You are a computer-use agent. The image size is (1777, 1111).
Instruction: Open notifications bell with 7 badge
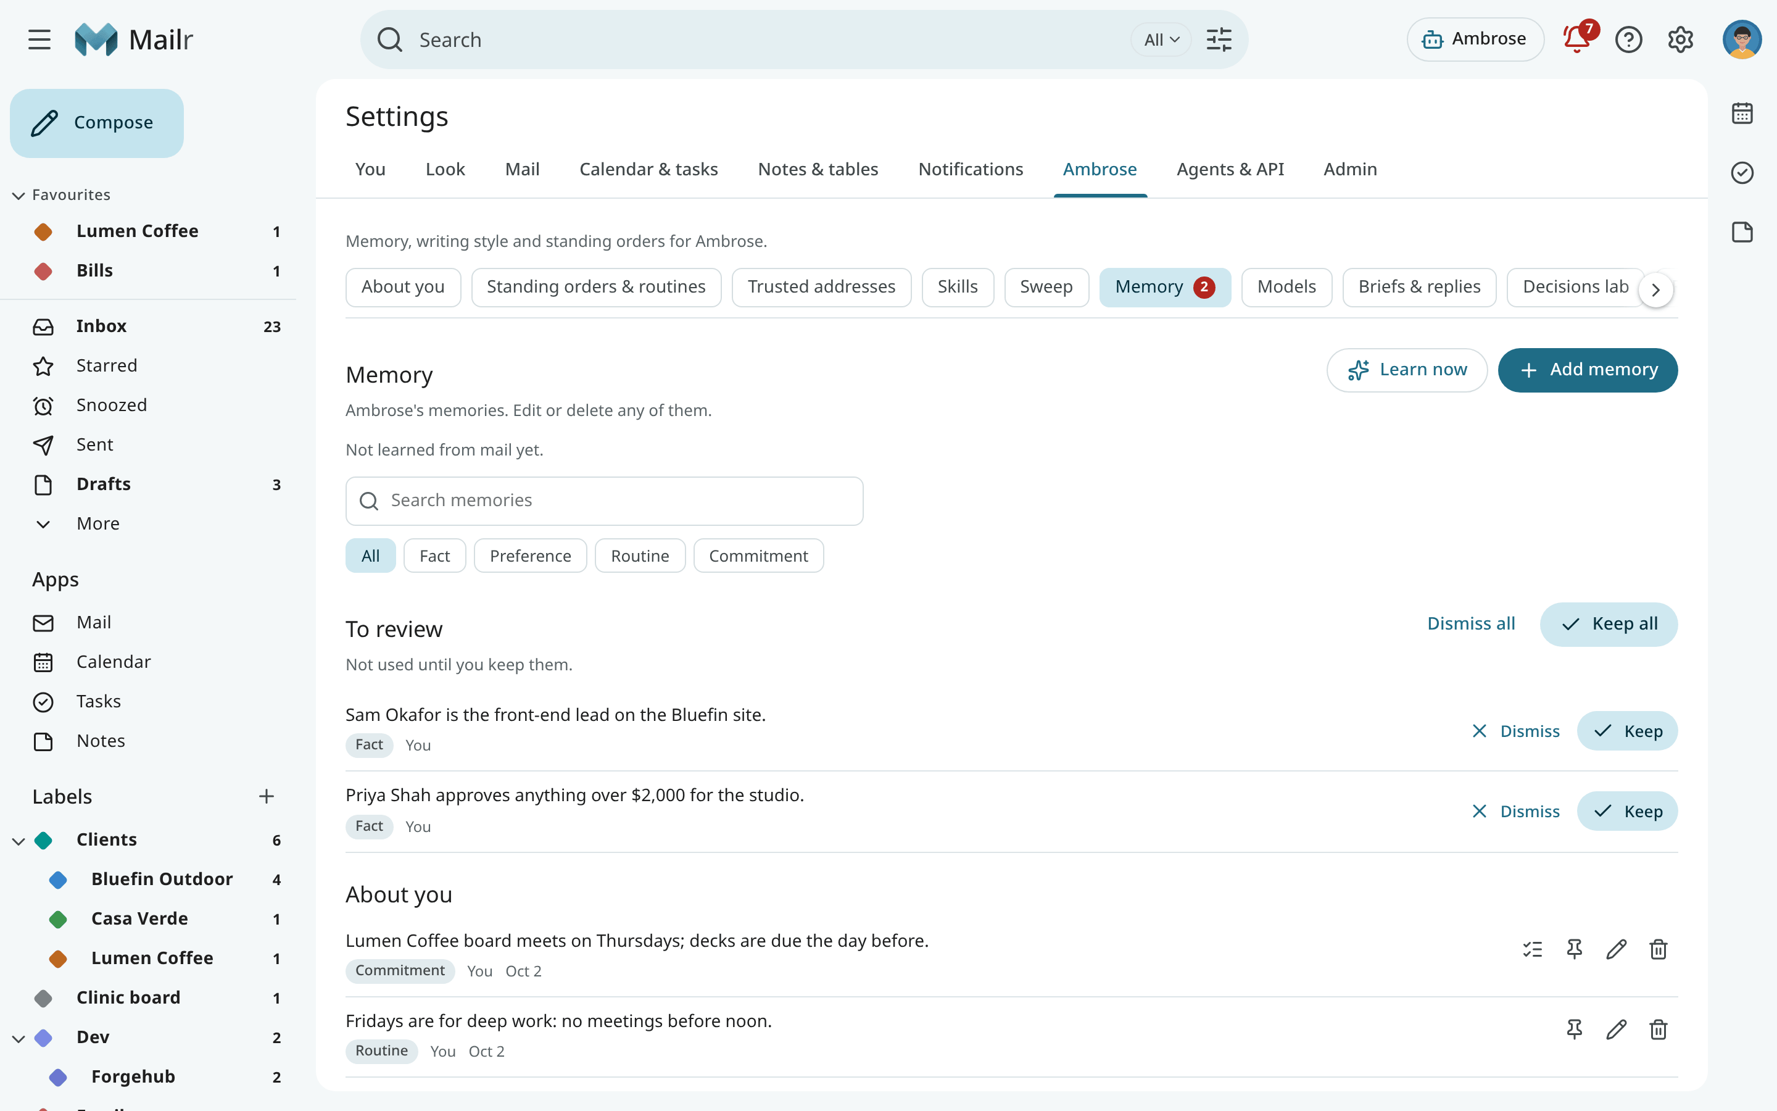tap(1577, 38)
